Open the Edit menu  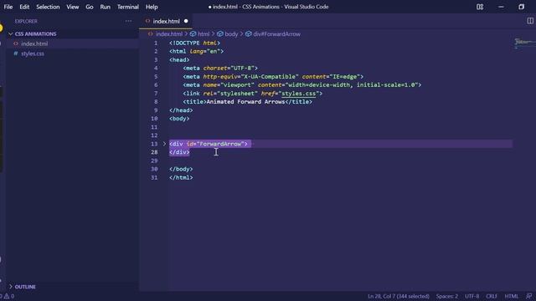pos(24,7)
